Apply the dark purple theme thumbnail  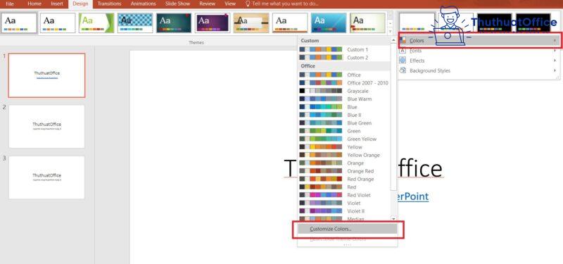click(x=213, y=23)
